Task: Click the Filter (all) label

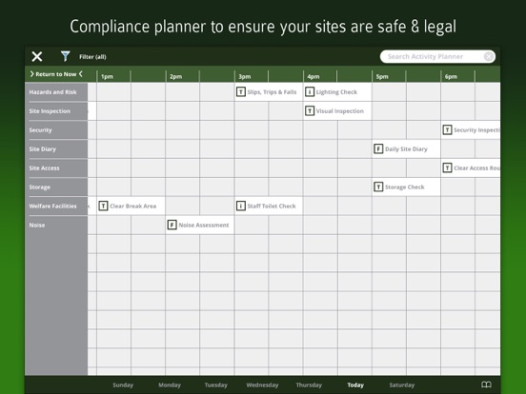Action: pos(92,56)
